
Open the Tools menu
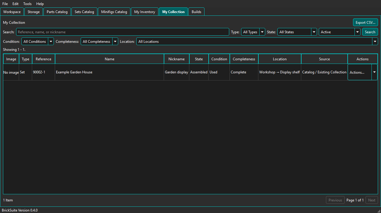27,4
